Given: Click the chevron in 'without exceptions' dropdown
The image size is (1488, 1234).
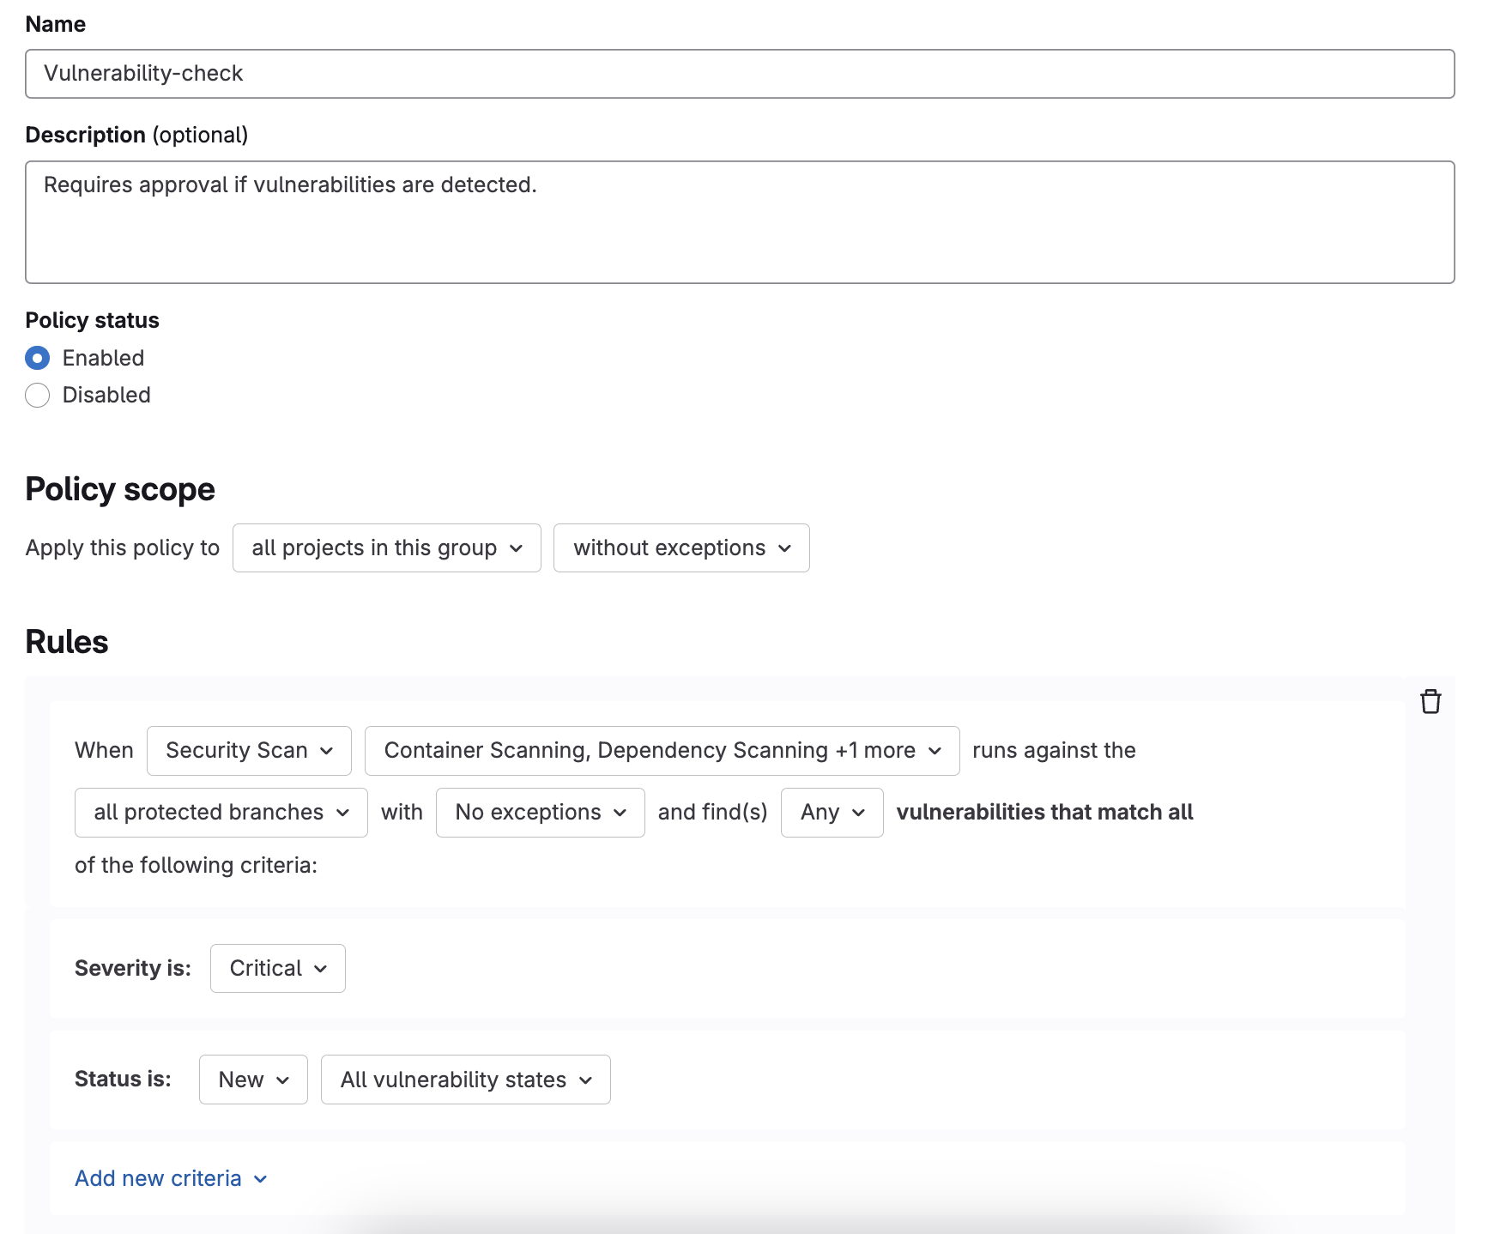Looking at the screenshot, I should 784,548.
